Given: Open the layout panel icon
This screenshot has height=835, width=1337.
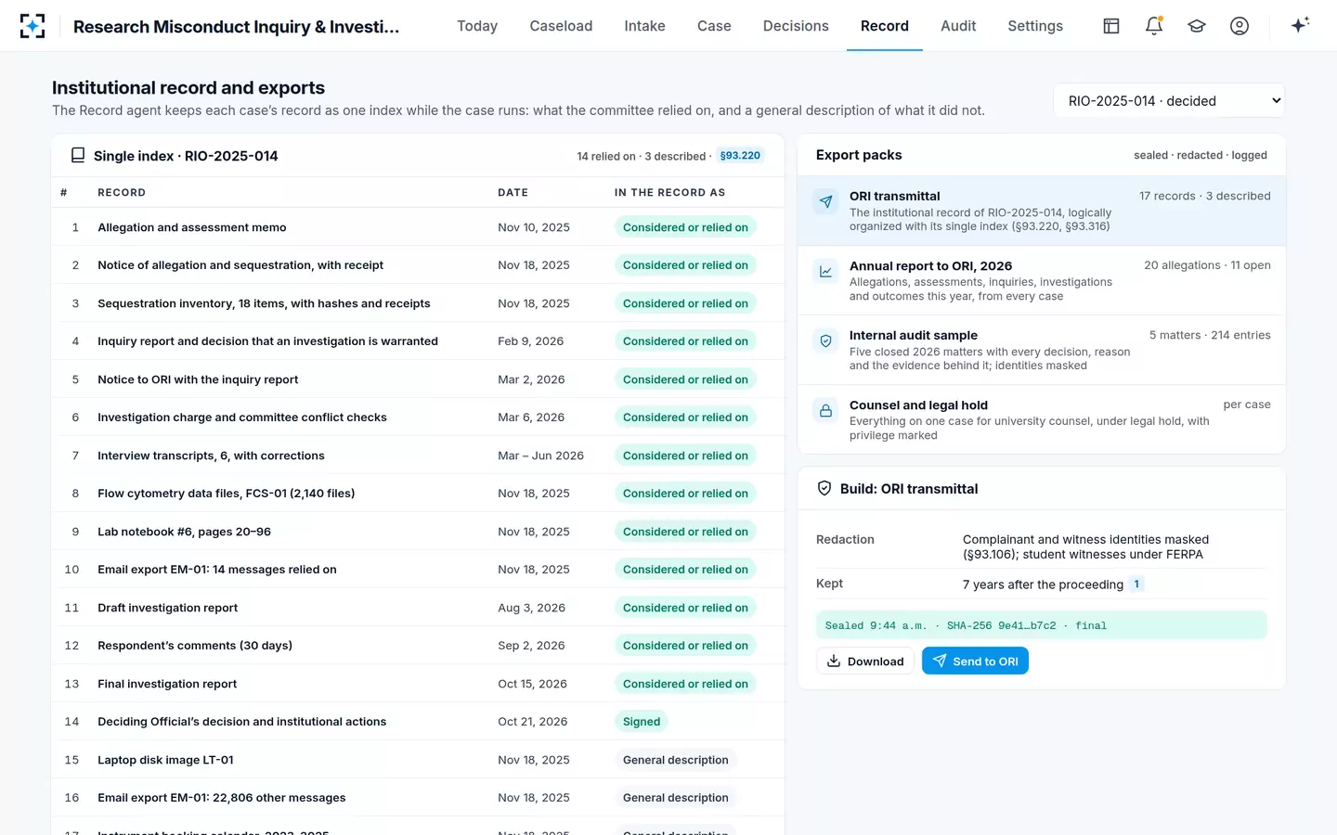Looking at the screenshot, I should tap(1111, 26).
